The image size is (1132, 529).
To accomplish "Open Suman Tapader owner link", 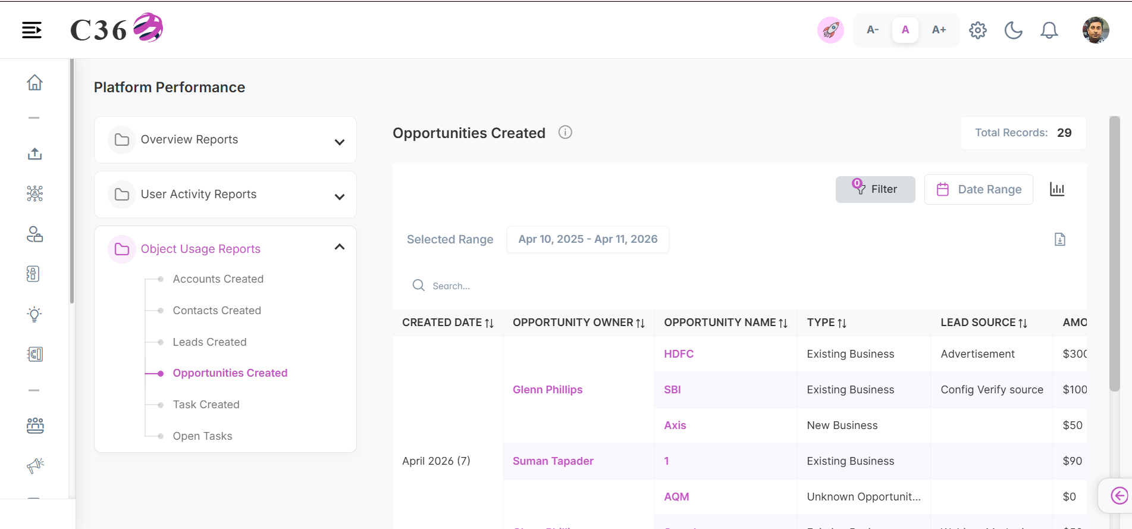I will point(553,461).
